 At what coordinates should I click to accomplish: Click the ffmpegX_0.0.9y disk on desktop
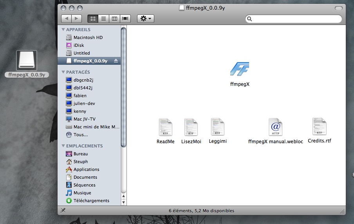pyautogui.click(x=27, y=61)
